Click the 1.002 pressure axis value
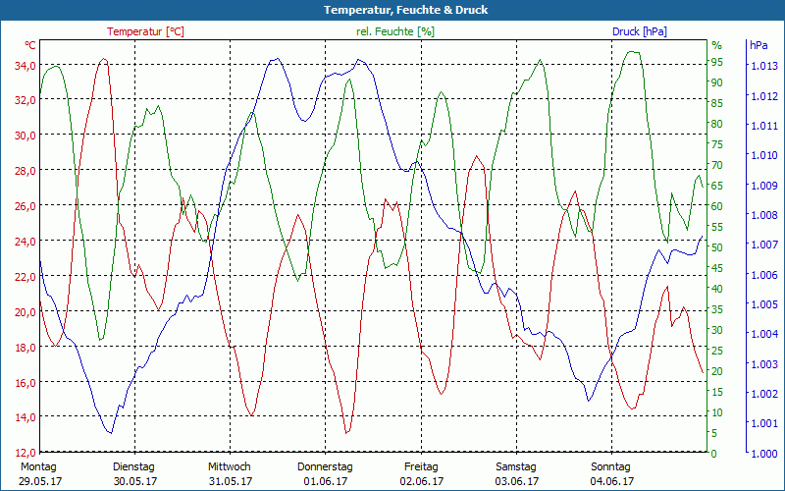 (764, 394)
